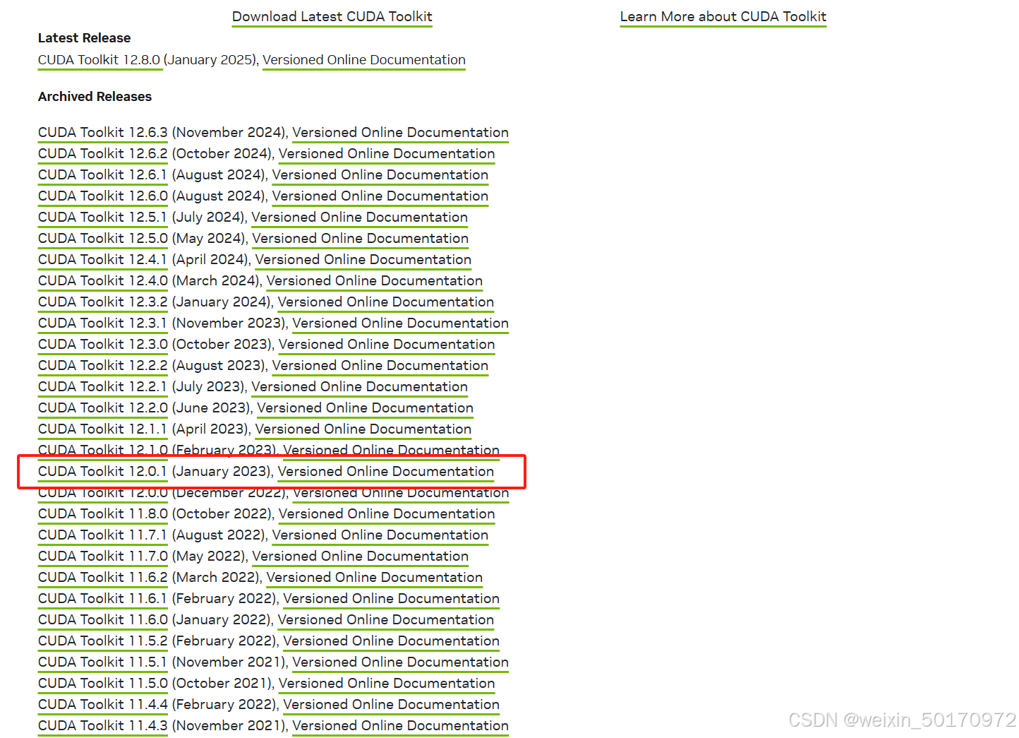
Task: Click the CUDA Toolkit 11.4.3 link
Action: point(103,725)
